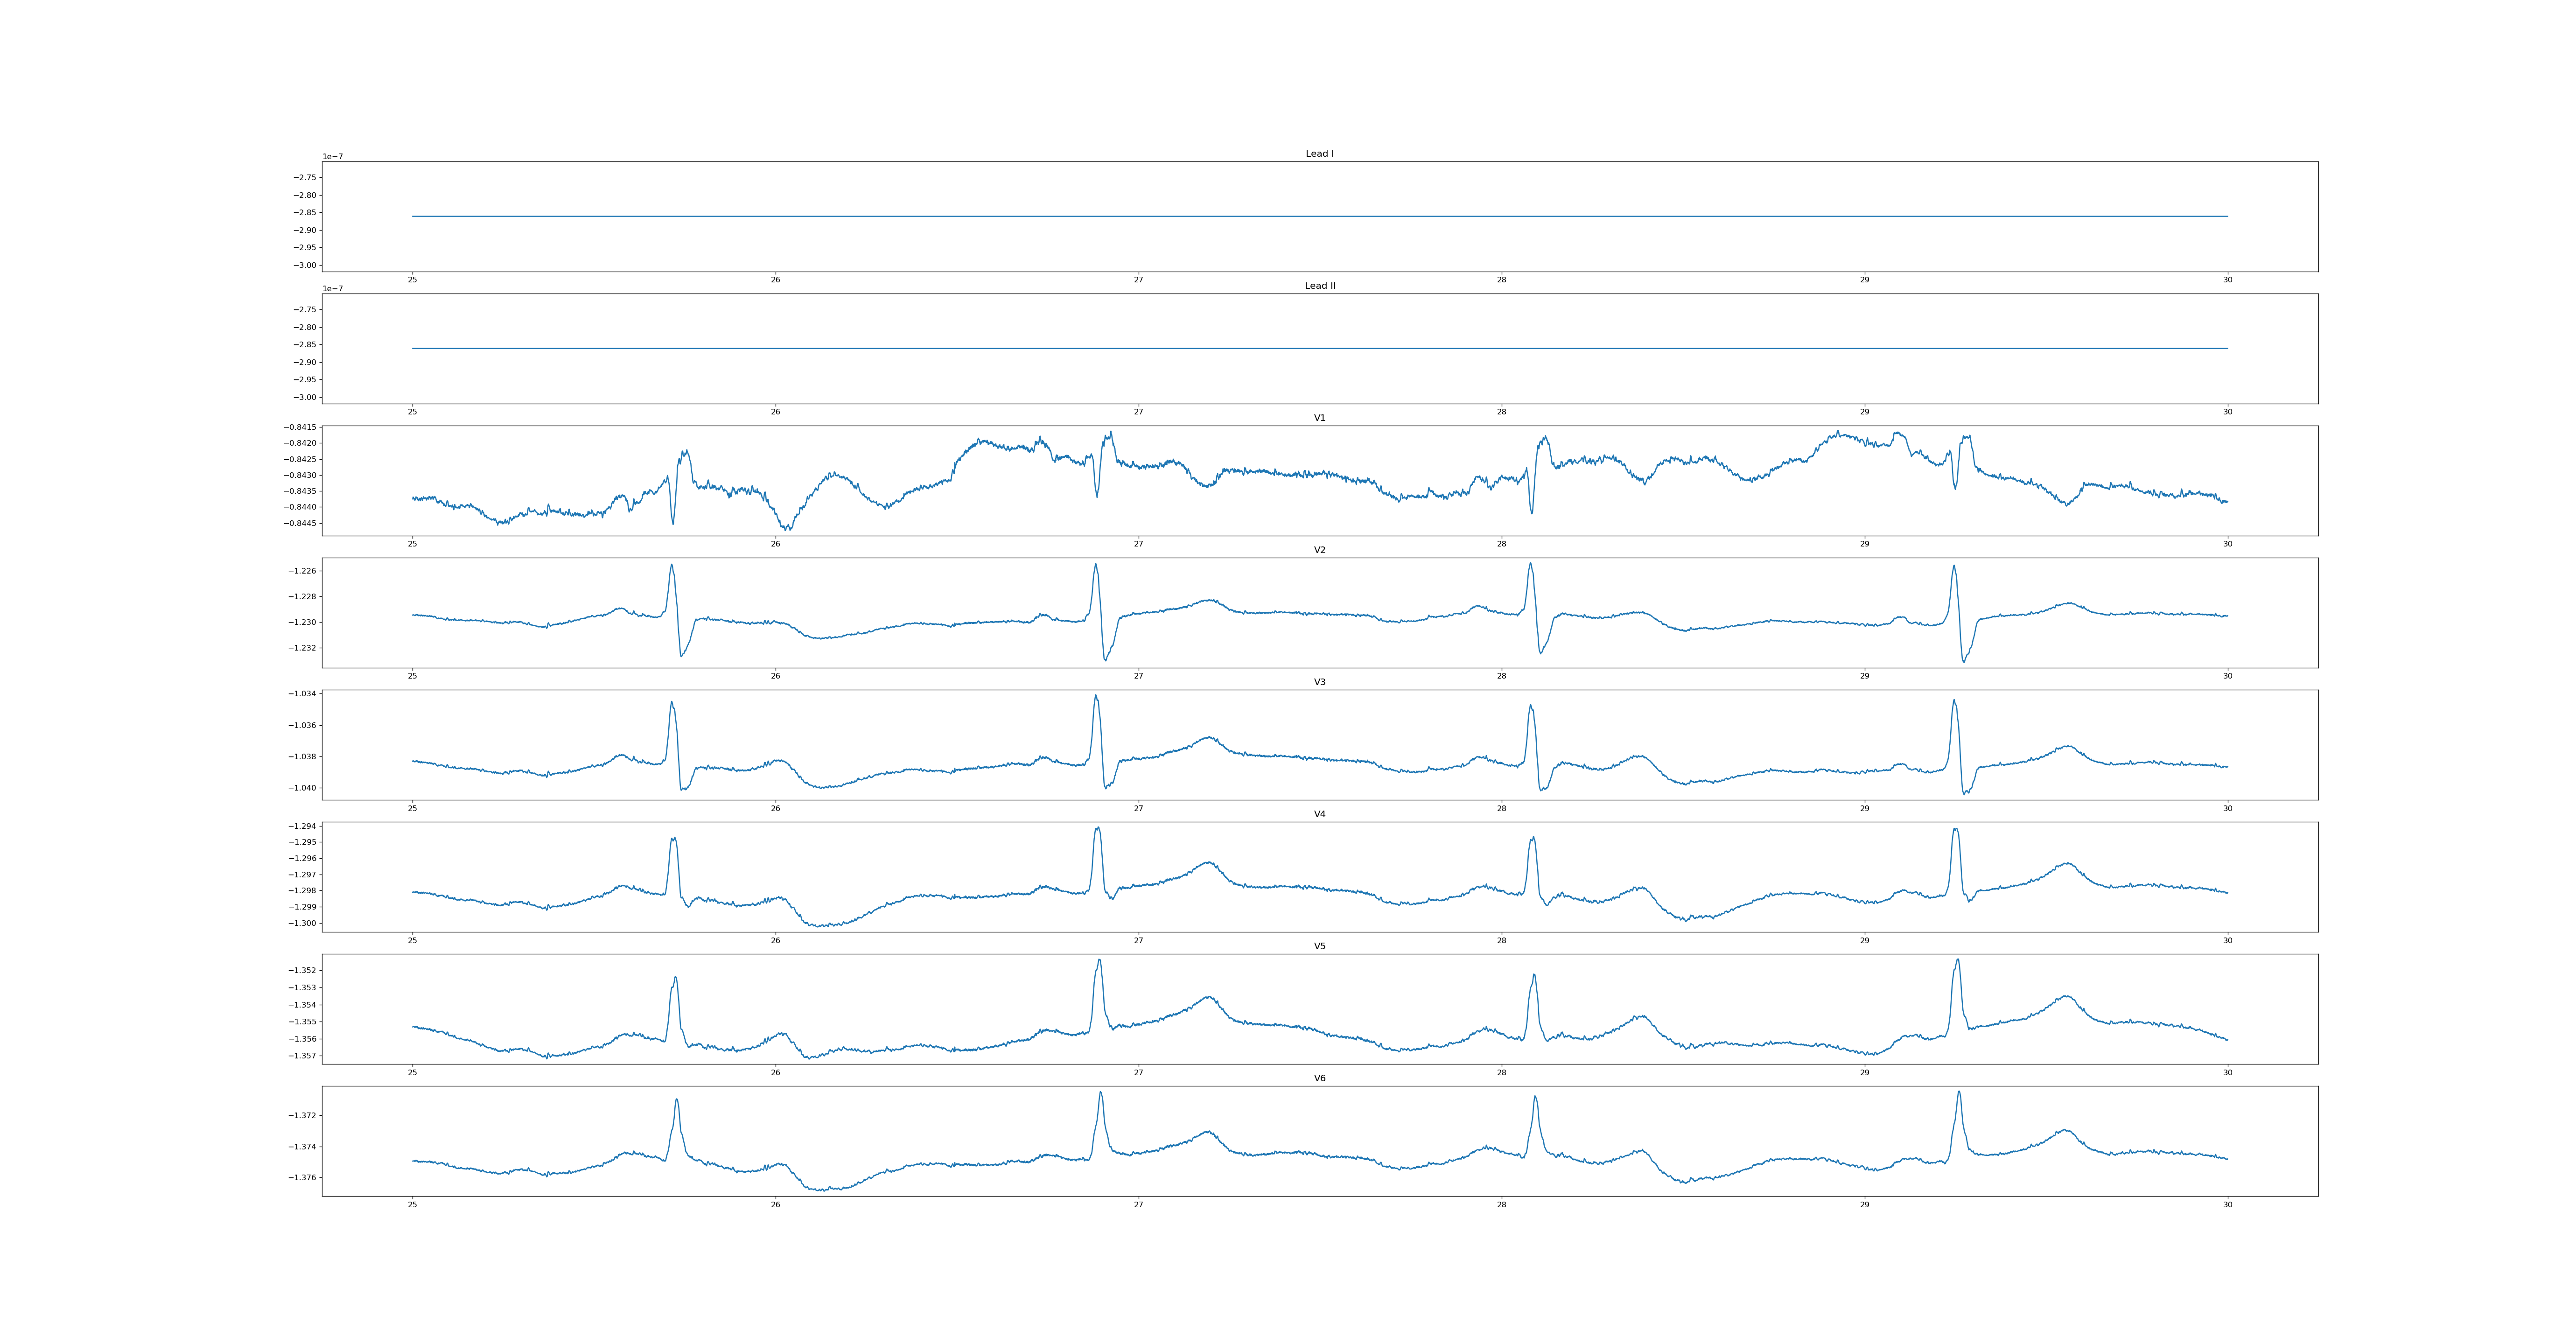Click y-axis label -1.374 on V6 plot

pos(303,1147)
